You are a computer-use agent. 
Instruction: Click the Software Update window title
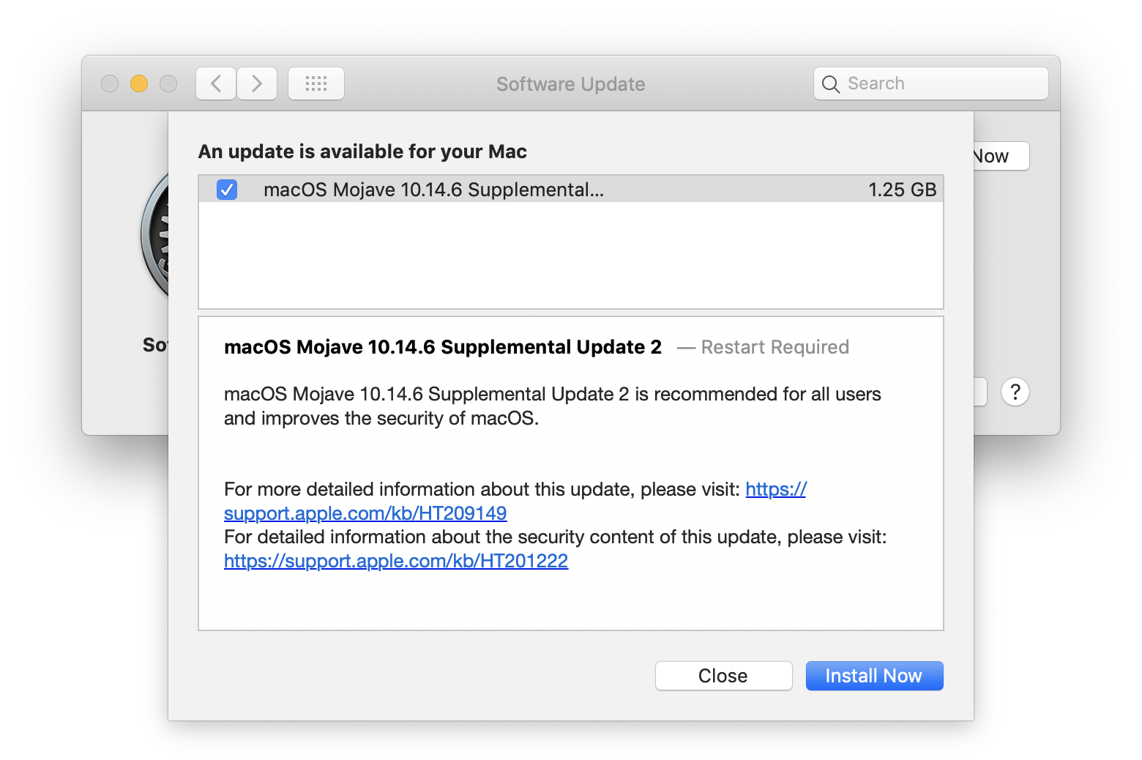pos(571,84)
